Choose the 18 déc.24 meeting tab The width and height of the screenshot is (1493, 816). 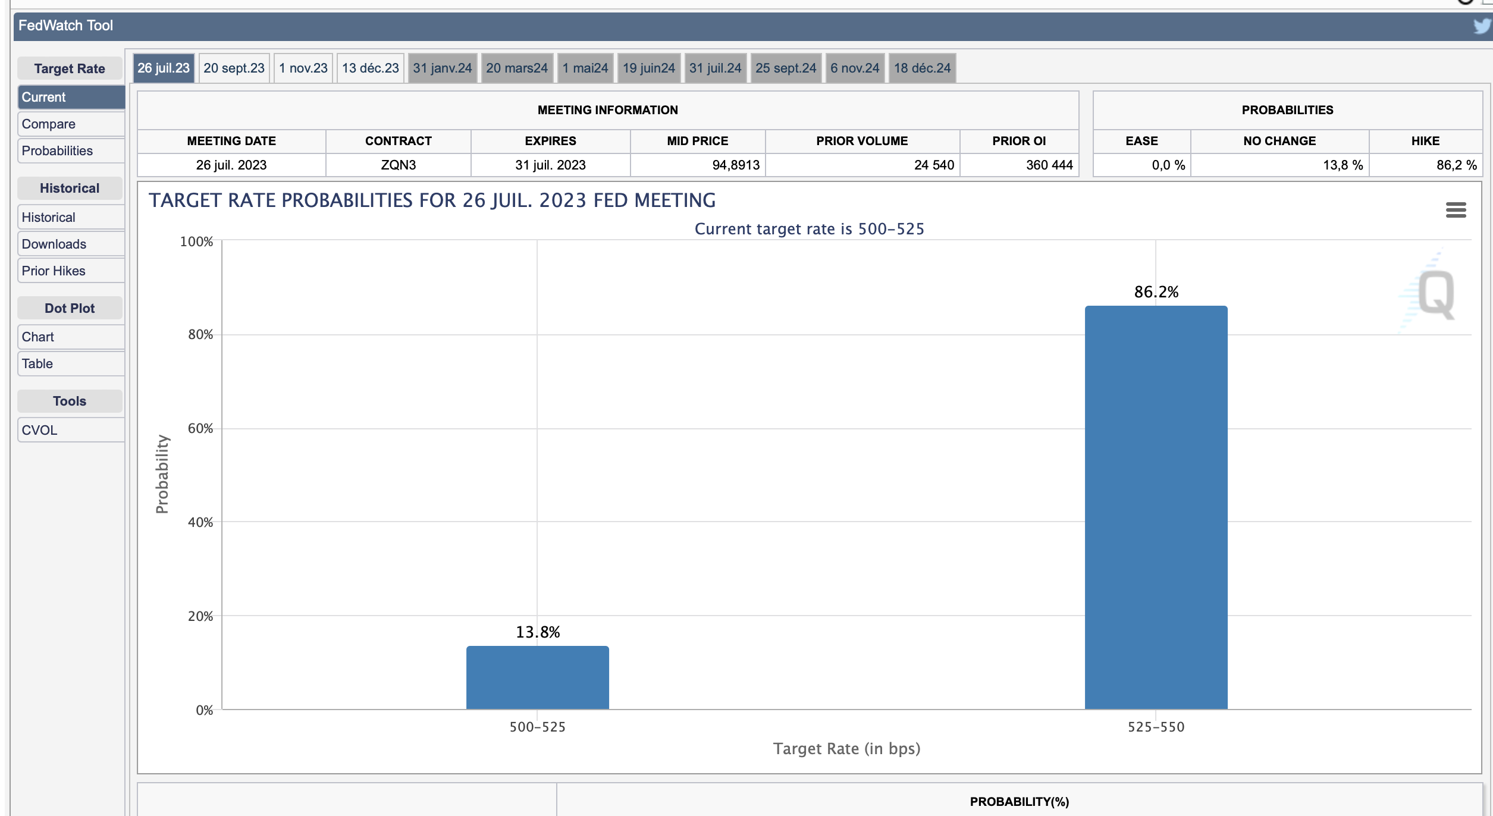click(x=922, y=68)
